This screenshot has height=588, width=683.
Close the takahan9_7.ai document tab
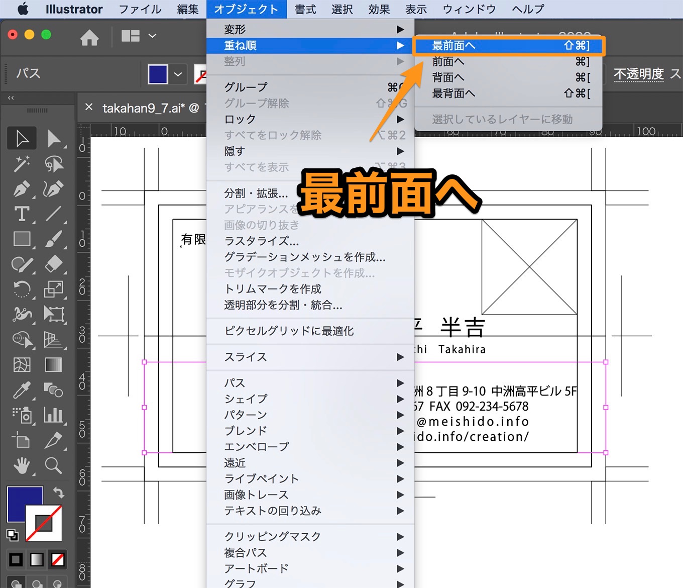coord(89,107)
